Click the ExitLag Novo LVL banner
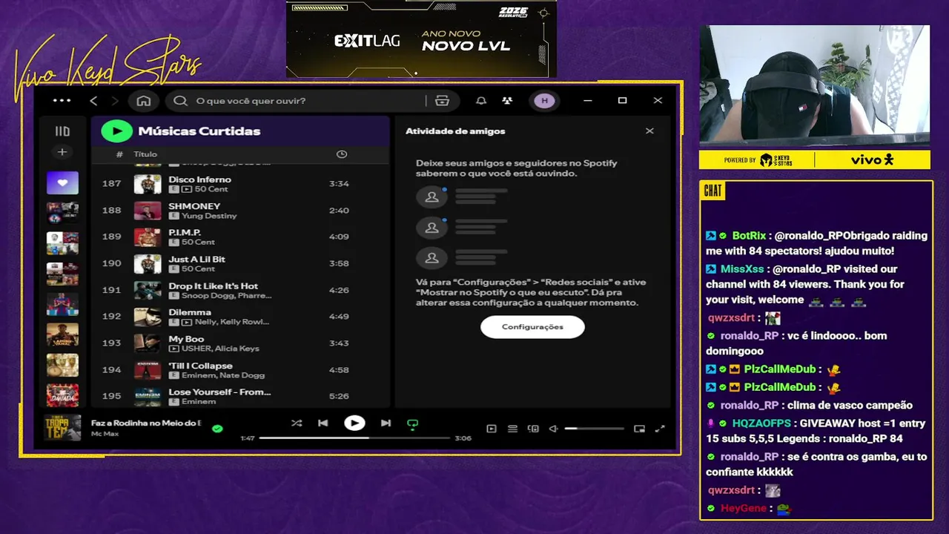Screen dimensions: 949x534 pyautogui.click(x=421, y=39)
